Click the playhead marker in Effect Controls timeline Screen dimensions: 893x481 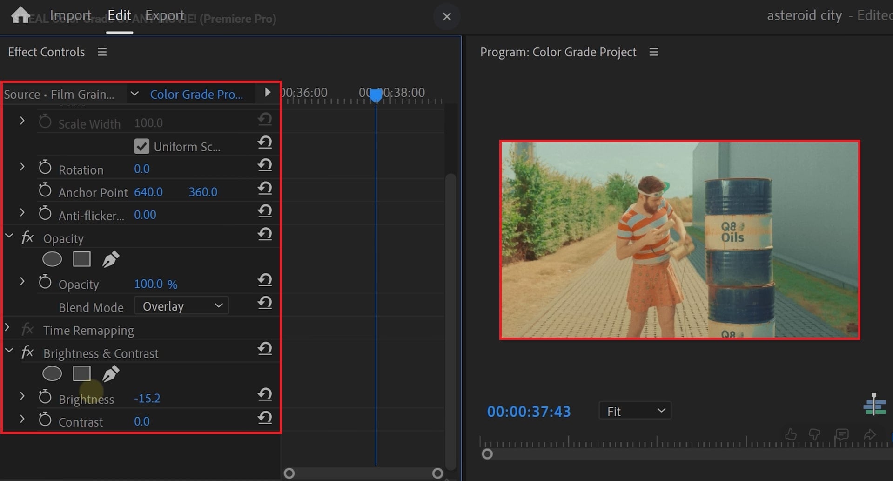(x=376, y=95)
